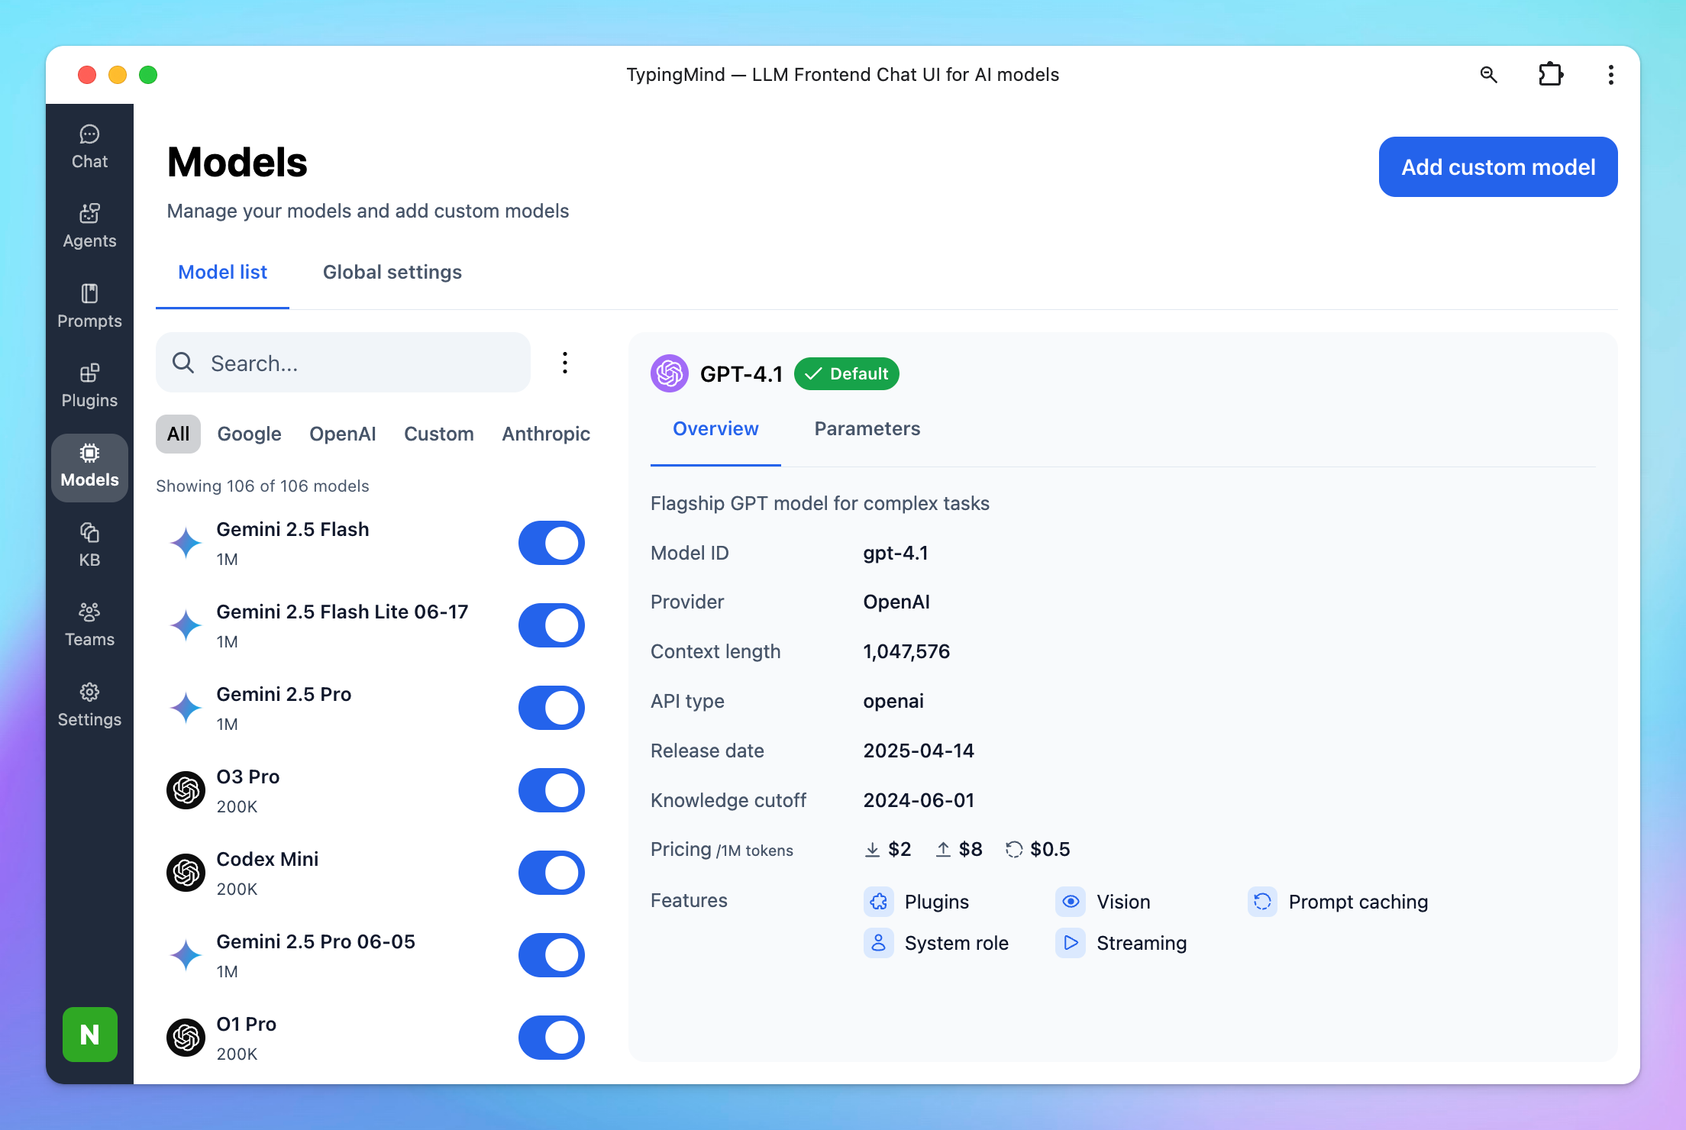The image size is (1686, 1130).
Task: Open the KB knowledge base section
Action: [x=89, y=546]
